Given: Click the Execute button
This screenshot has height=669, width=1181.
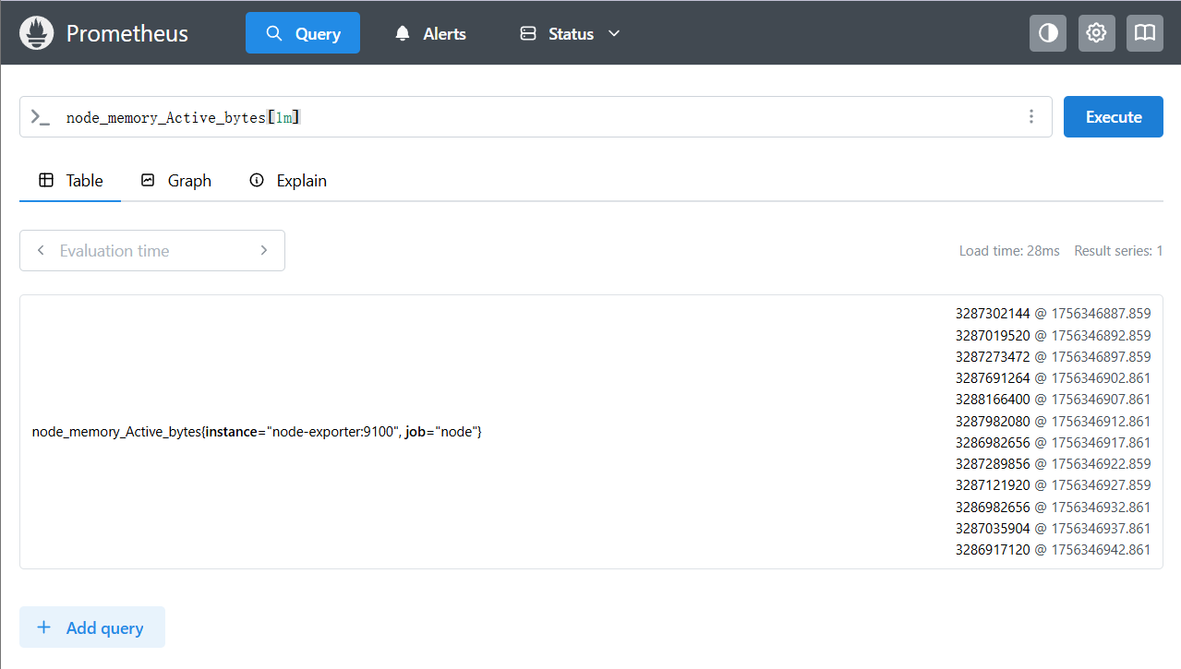Looking at the screenshot, I should point(1114,117).
